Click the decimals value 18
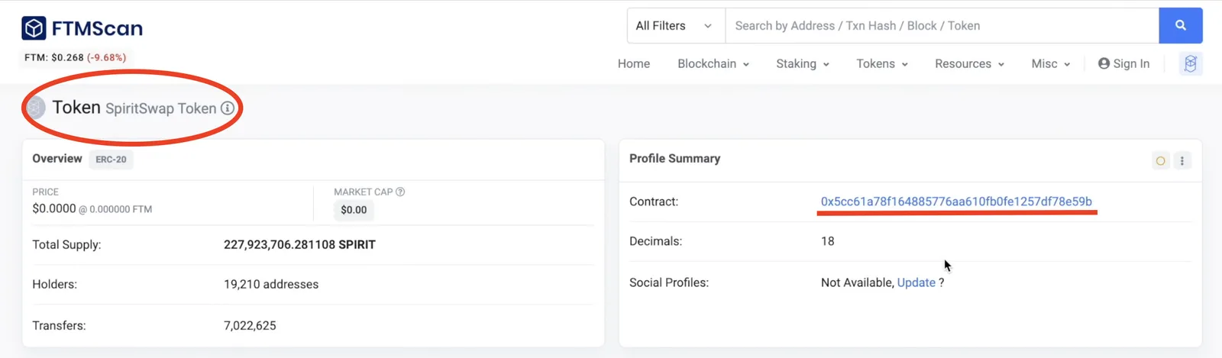Screen dimensions: 1222x358 (x=827, y=241)
